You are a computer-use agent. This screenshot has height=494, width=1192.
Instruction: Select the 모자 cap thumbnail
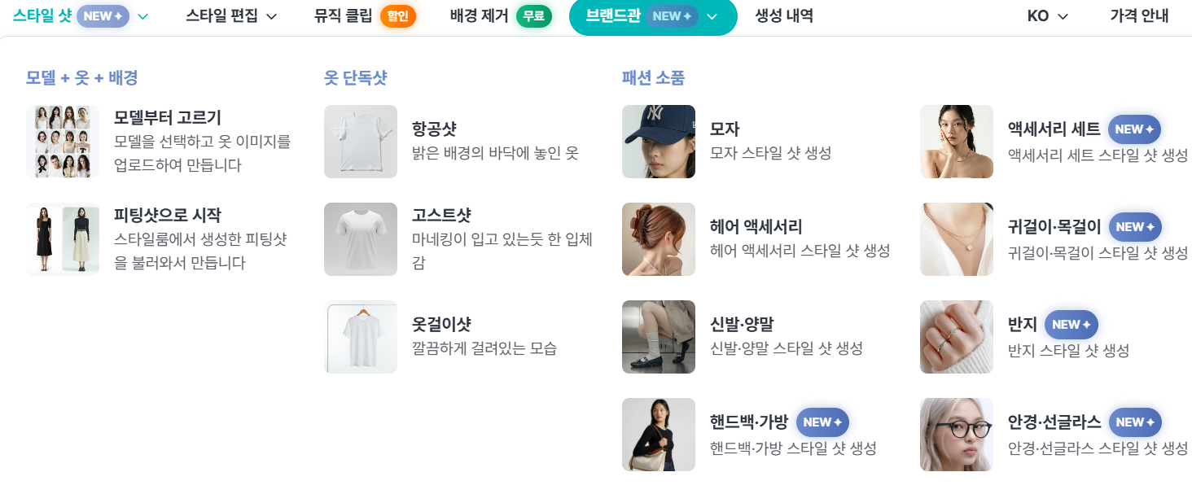659,142
